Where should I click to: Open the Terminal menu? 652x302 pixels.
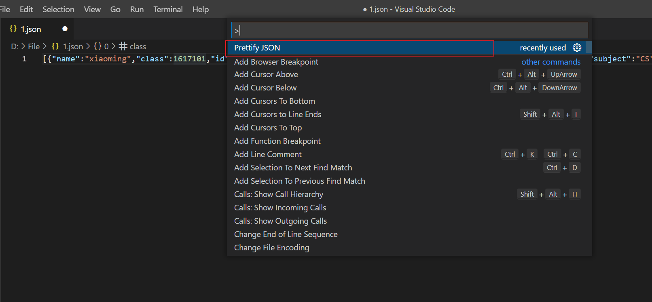[168, 9]
